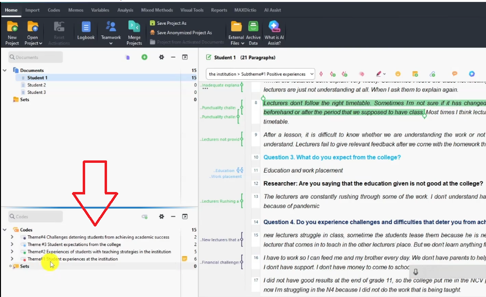Click blue AI Assist toolbar icon

(x=472, y=74)
